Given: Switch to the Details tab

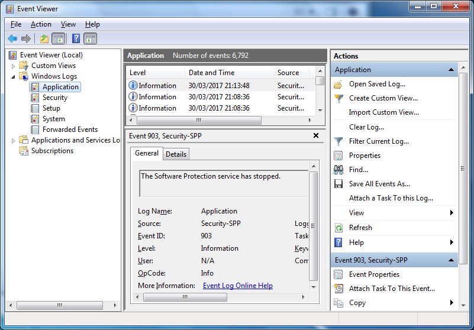Looking at the screenshot, I should pos(176,154).
